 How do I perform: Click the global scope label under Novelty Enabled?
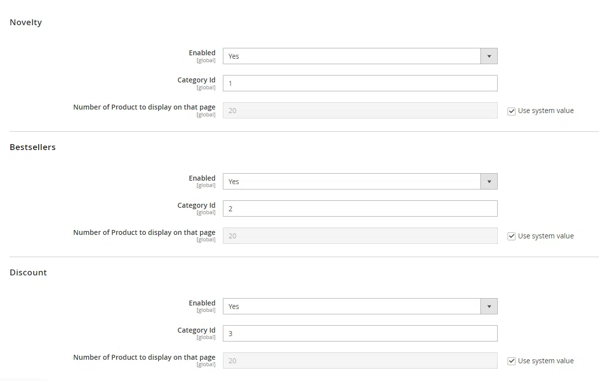(206, 60)
